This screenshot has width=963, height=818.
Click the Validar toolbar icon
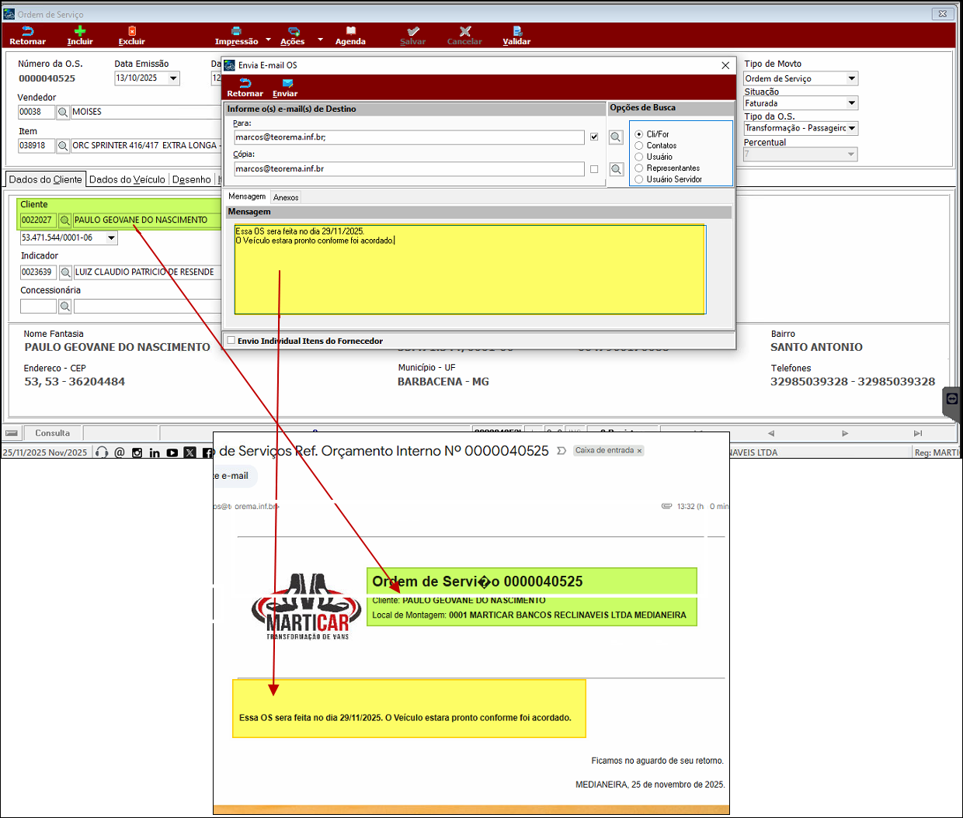click(516, 32)
